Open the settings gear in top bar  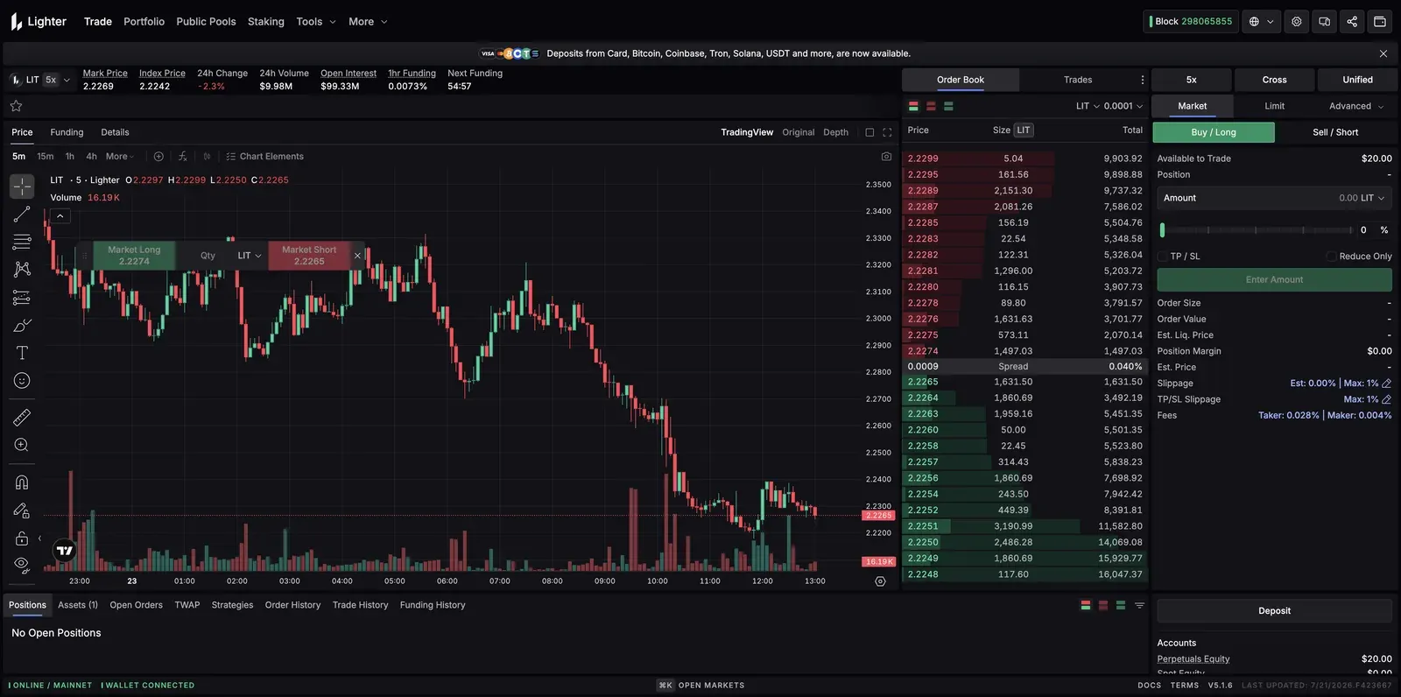(x=1297, y=22)
